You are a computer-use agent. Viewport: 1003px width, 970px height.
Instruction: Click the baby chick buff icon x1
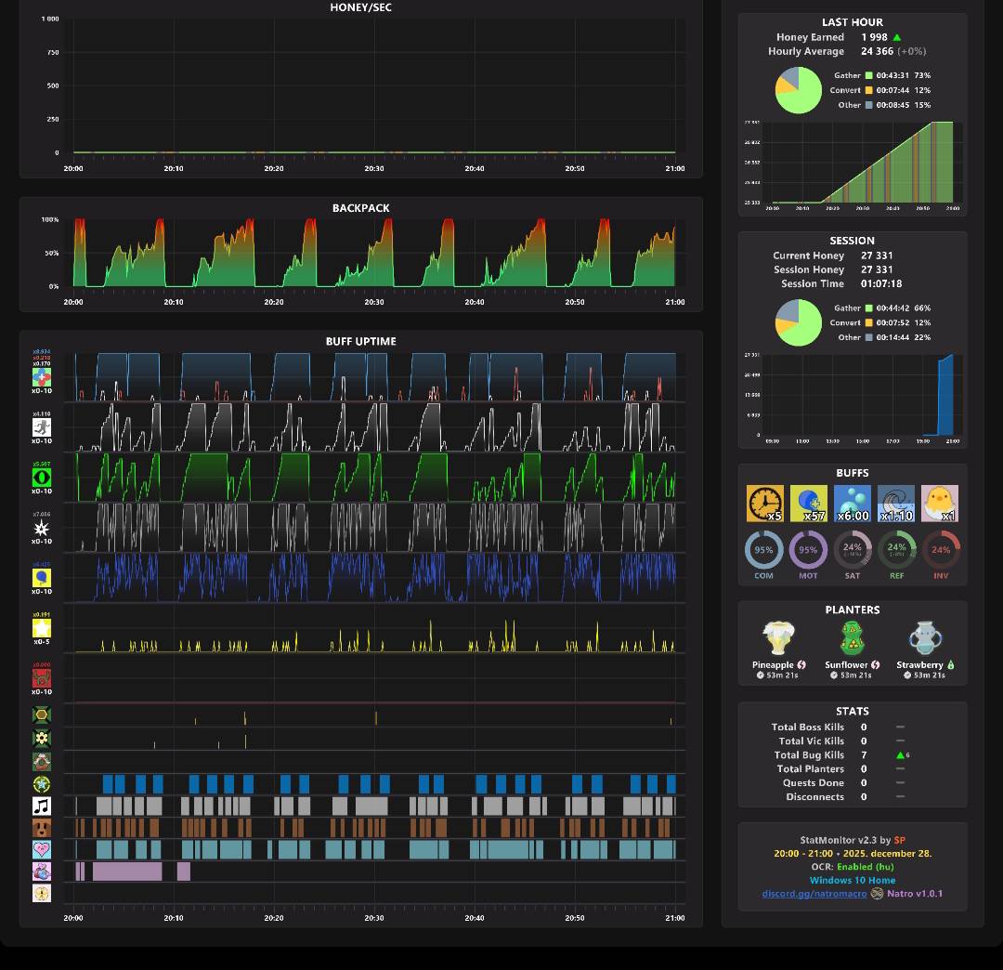point(939,503)
